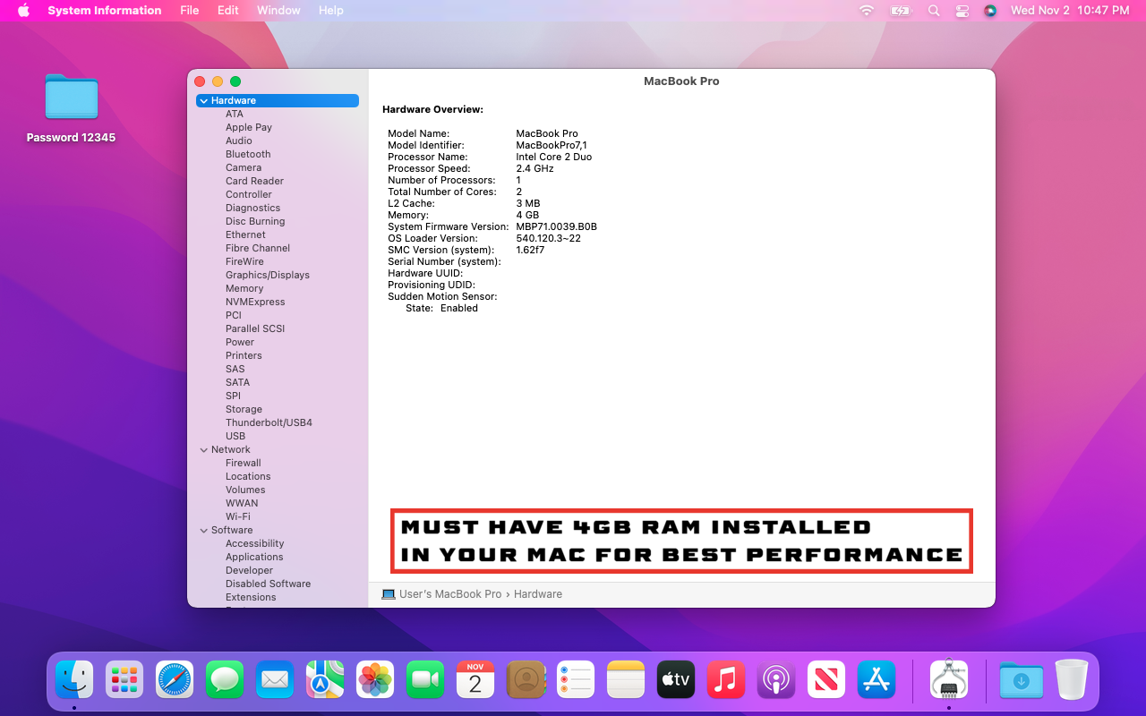
Task: Select Storage in the sidebar
Action: click(244, 409)
